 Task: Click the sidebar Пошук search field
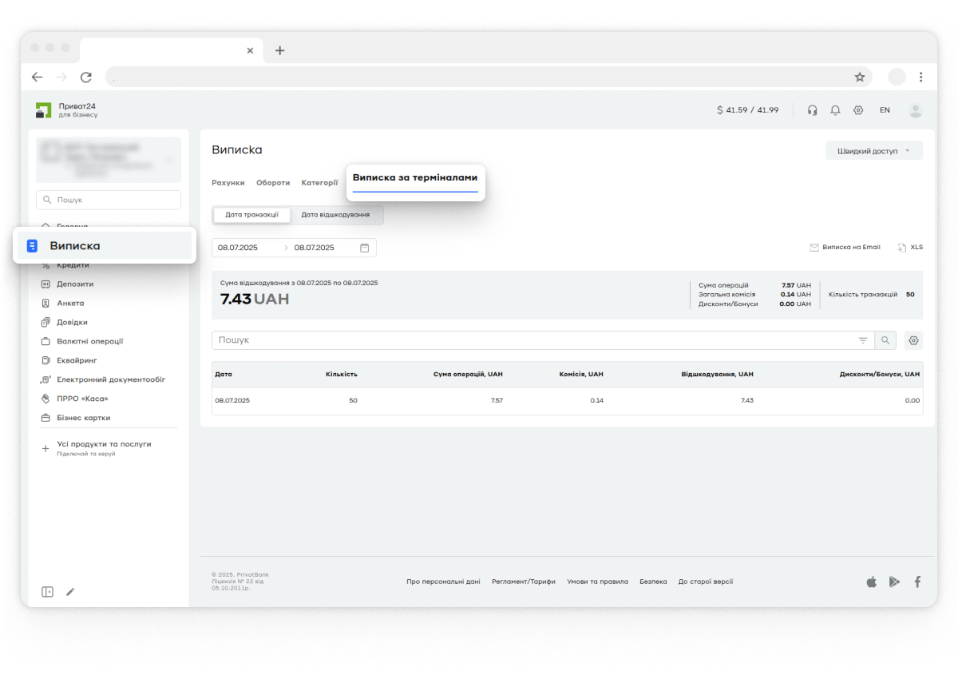point(109,200)
